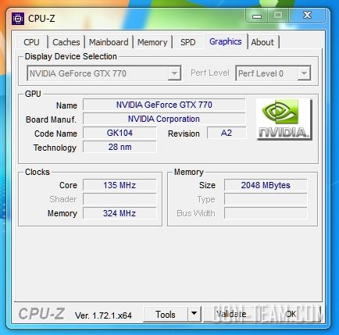Image resolution: width=339 pixels, height=335 pixels.
Task: Switch to the CPU tab
Action: [31, 42]
